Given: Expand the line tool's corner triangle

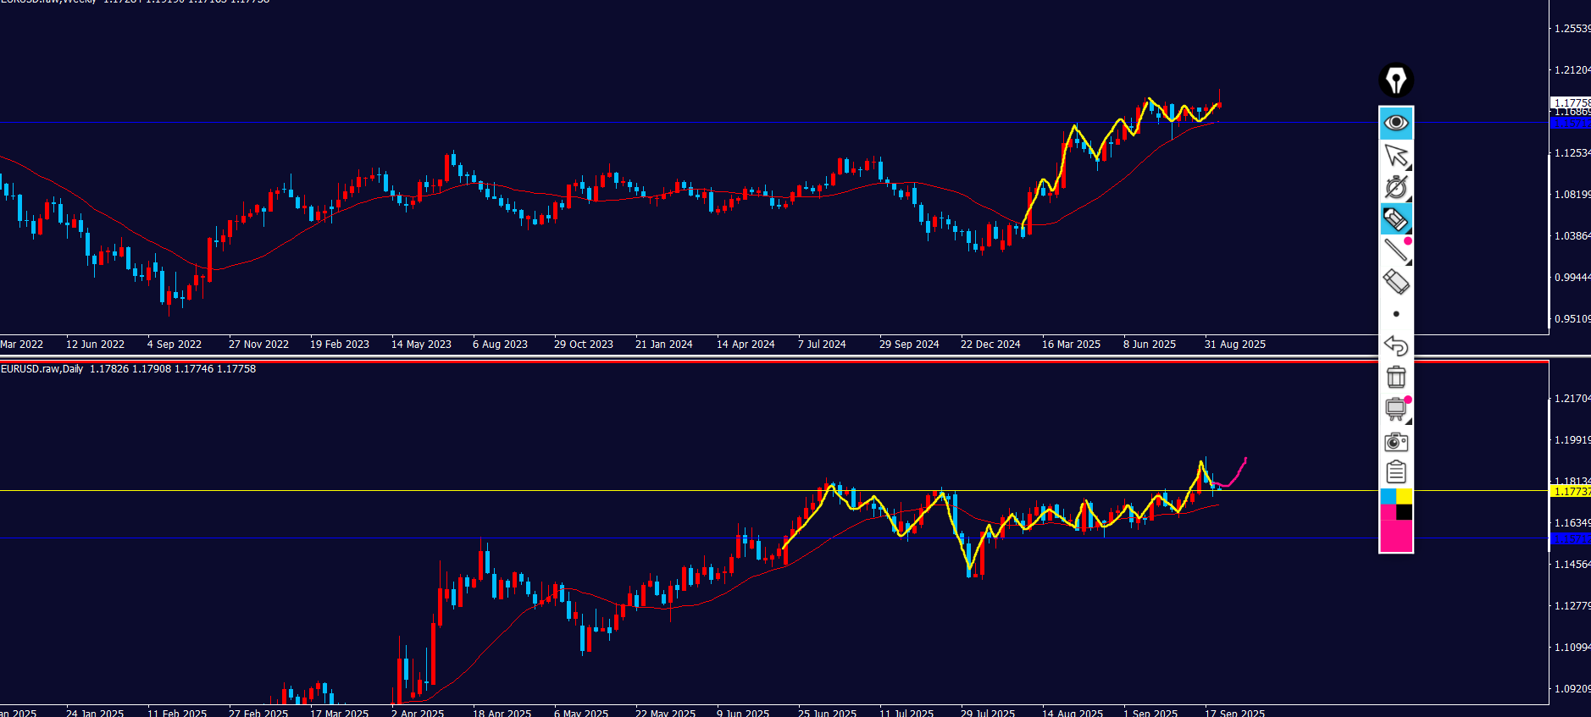Looking at the screenshot, I should [x=1408, y=262].
